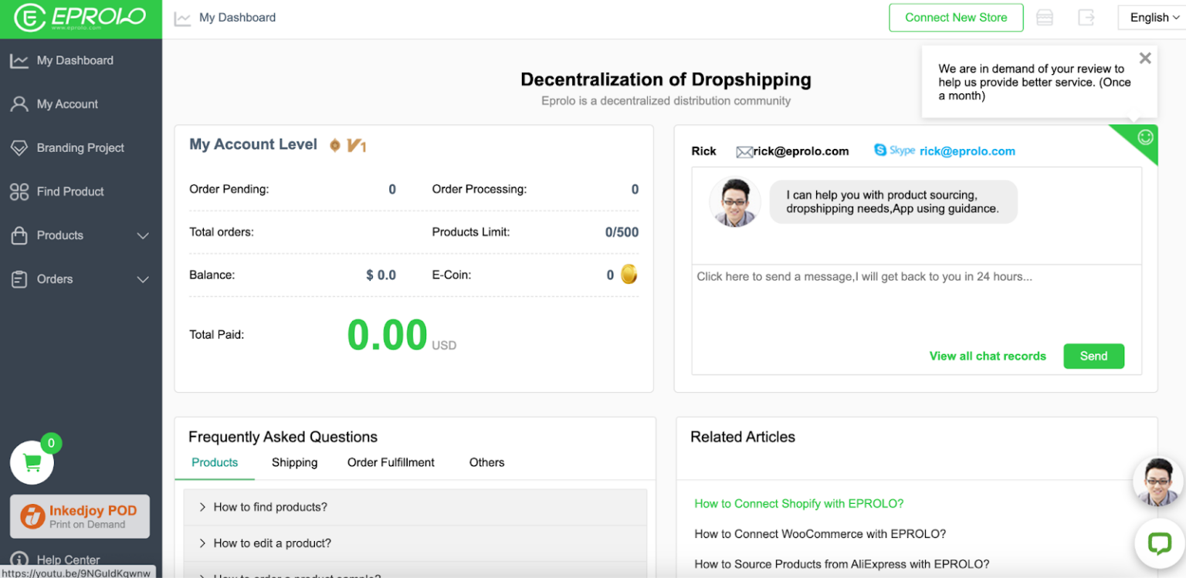Log out using the exit icon
This screenshot has height=578, width=1186.
coord(1086,17)
